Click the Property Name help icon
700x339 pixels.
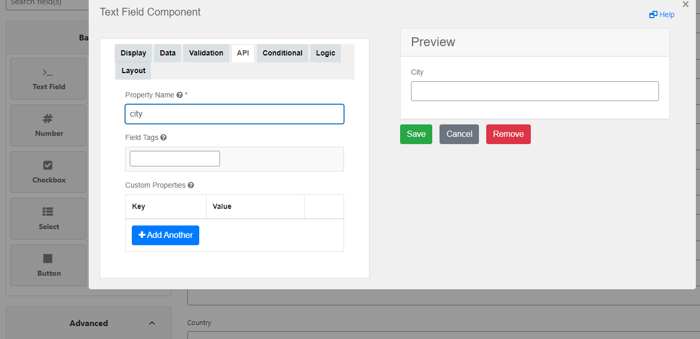pyautogui.click(x=180, y=95)
